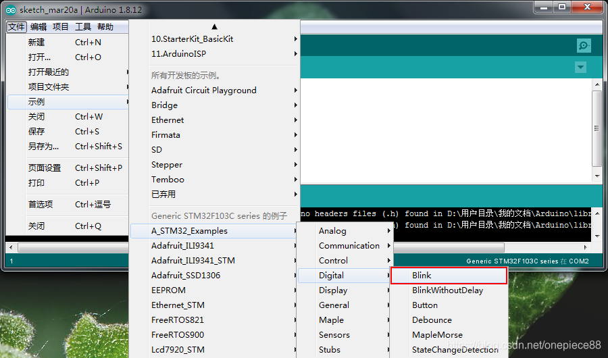
Task: Open FreeRTOS900 examples
Action: click(x=214, y=335)
